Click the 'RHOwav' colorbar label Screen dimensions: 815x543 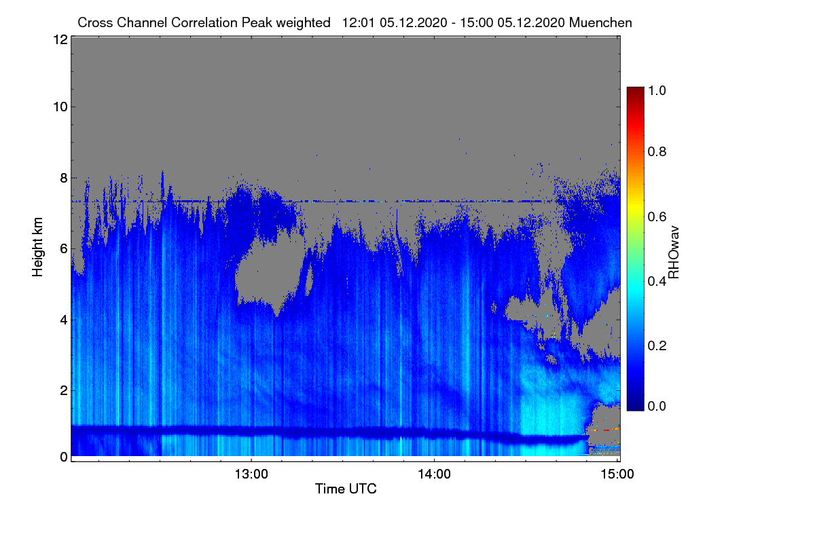tap(674, 252)
